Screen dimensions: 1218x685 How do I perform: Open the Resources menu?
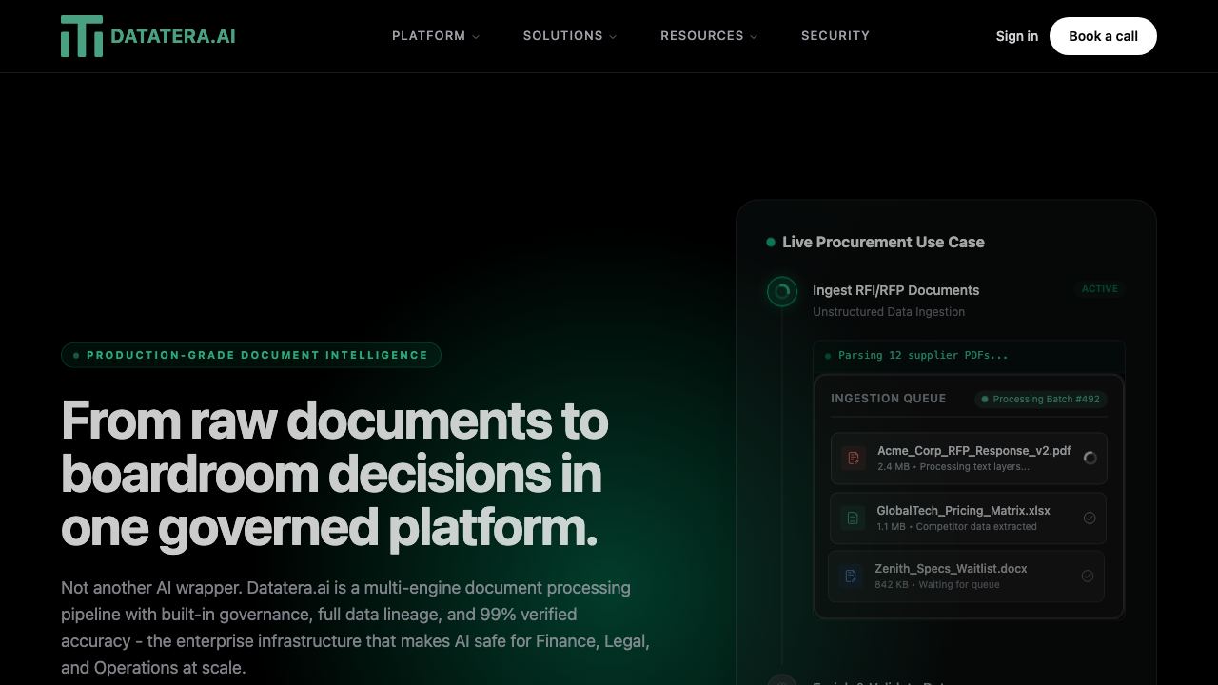point(709,36)
